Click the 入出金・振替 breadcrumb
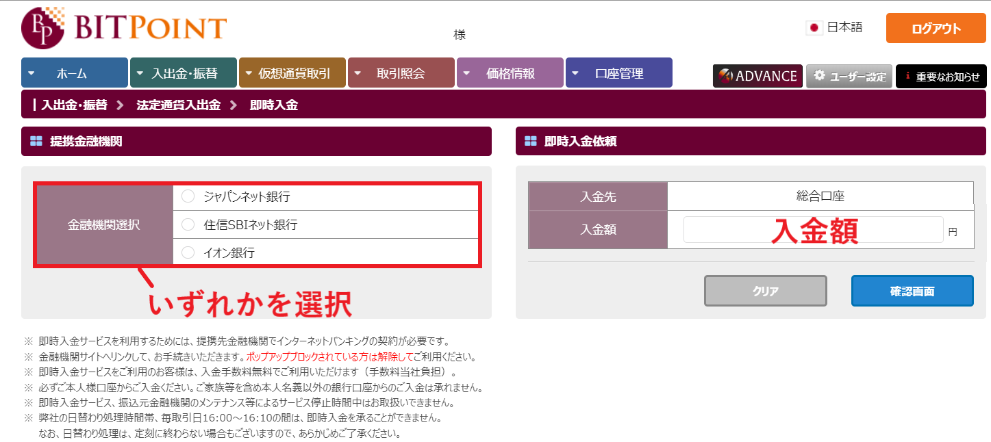The height and width of the screenshot is (442, 991). [x=74, y=105]
